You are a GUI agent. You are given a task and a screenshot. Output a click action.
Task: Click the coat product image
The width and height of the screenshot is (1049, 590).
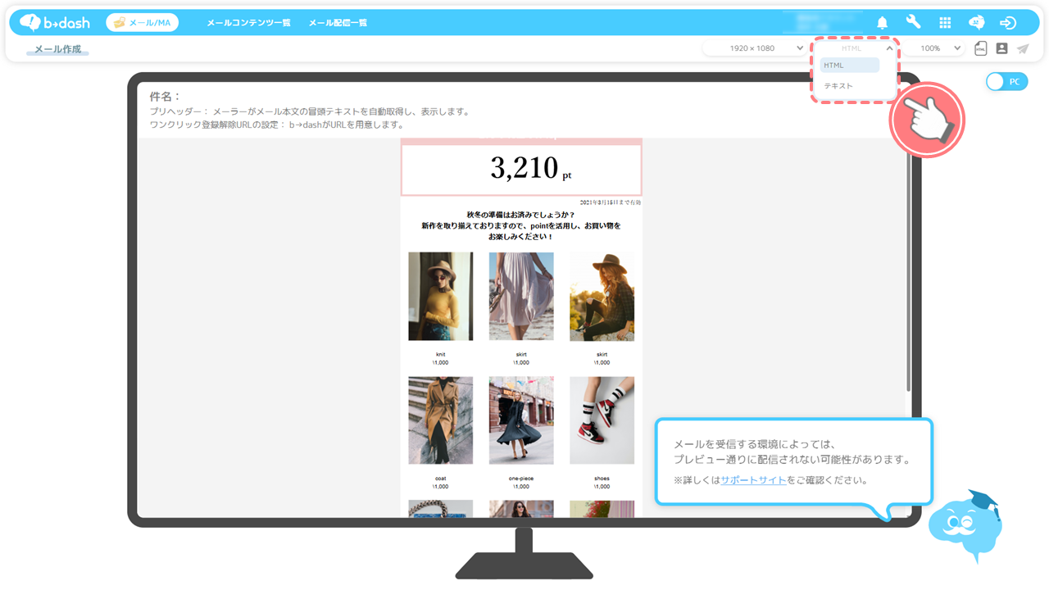point(441,420)
